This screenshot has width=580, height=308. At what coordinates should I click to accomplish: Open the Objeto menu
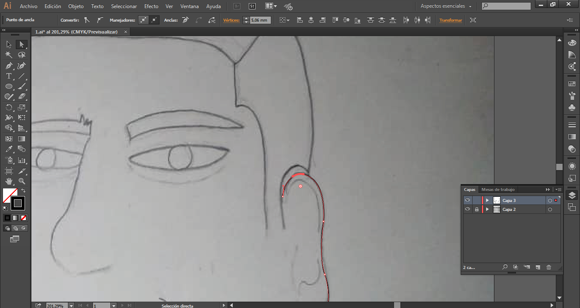(x=76, y=6)
